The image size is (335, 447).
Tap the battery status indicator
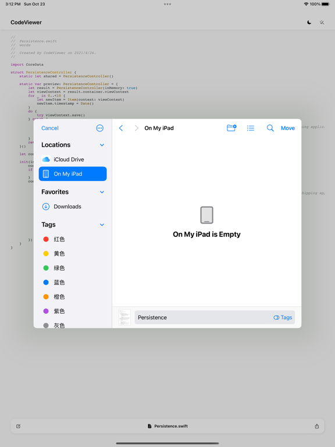[326, 4]
